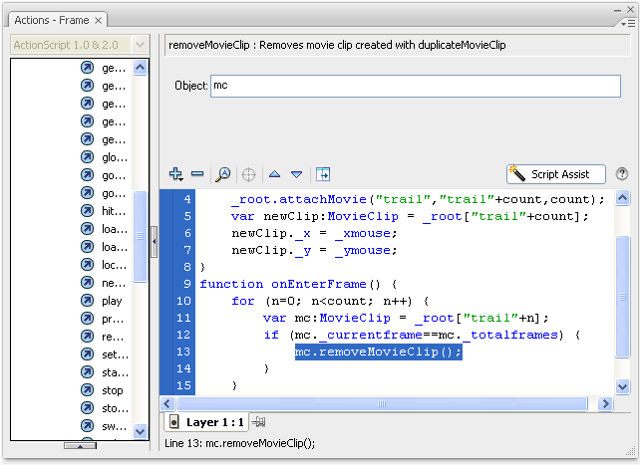Click the Show/Hide Toolbox icon
Viewport: 641px width, 466px height.
pyautogui.click(x=323, y=174)
